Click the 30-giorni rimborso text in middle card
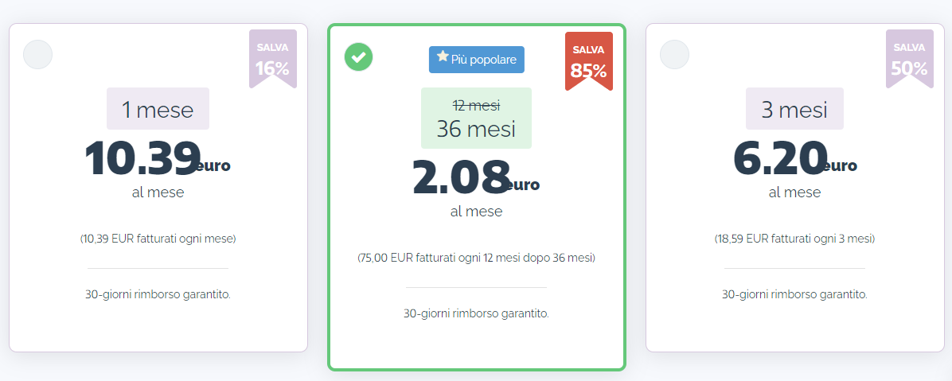952x381 pixels. [476, 313]
